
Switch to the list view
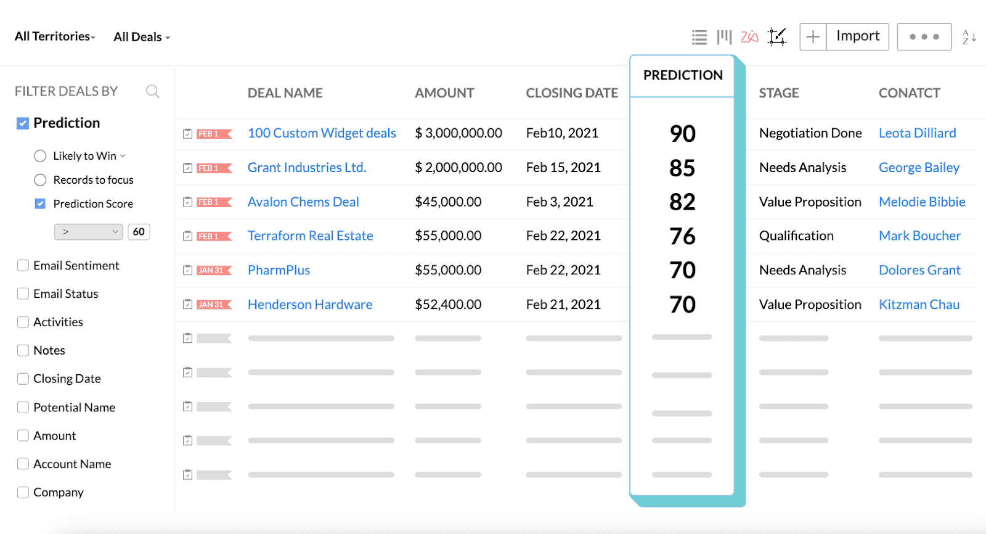point(698,36)
